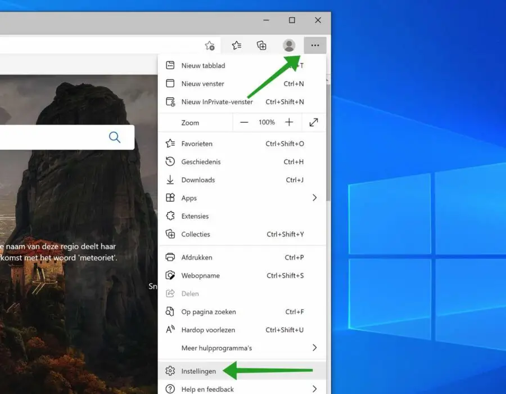Viewport: 506px width, 394px height.
Task: Choose Webopname from the menu
Action: tap(242, 275)
